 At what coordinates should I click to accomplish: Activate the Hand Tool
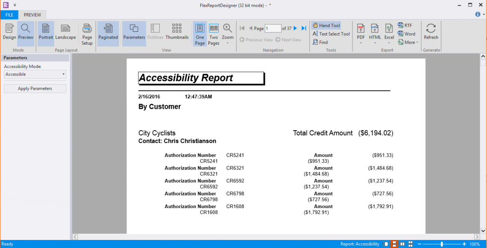pos(326,26)
